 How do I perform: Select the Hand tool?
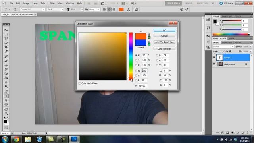click(x=6, y=109)
